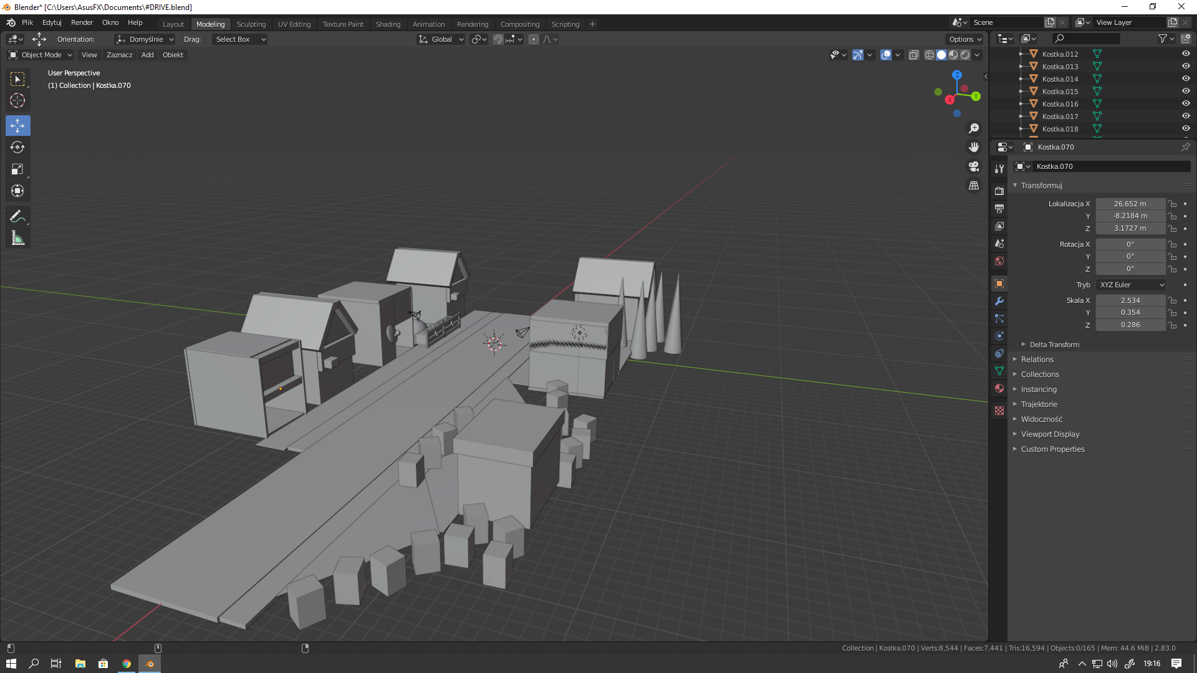Switch perspective/orthographic grid icon

[974, 186]
